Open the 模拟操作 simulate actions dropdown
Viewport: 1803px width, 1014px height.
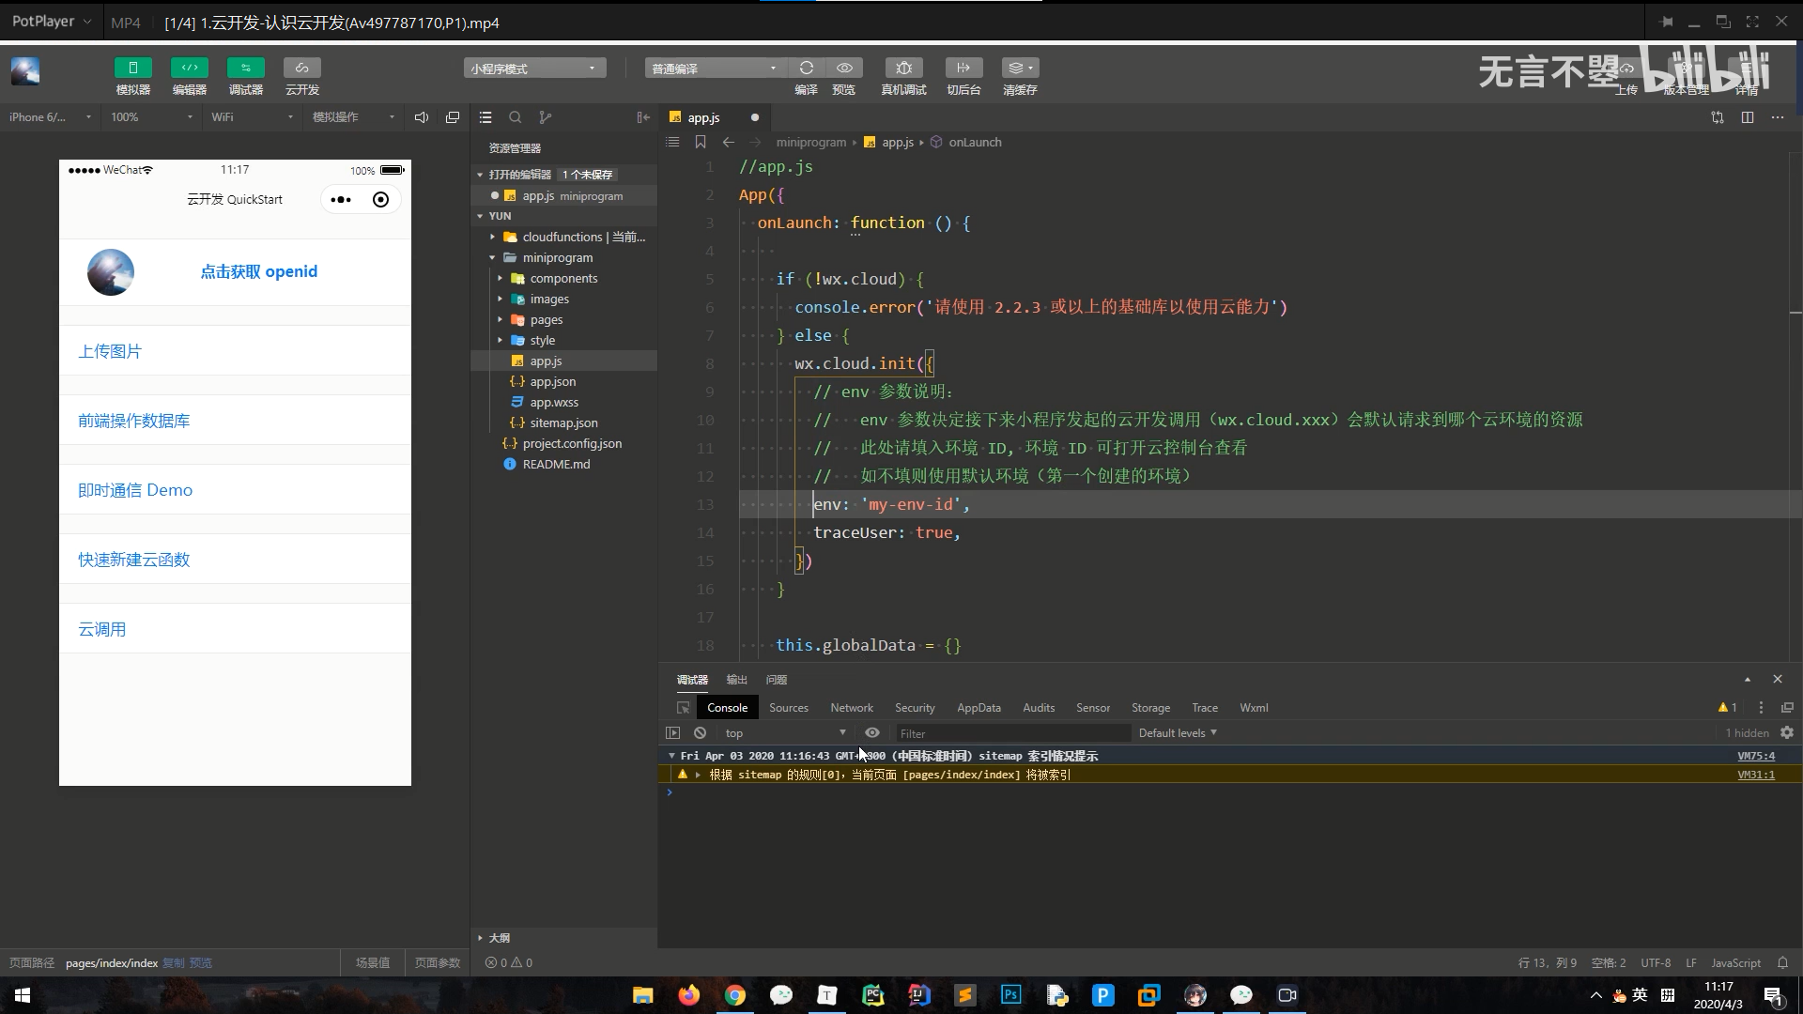pyautogui.click(x=353, y=117)
